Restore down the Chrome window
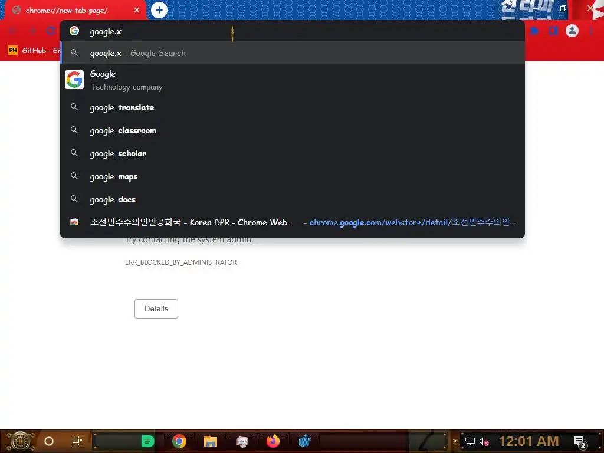 (563, 8)
